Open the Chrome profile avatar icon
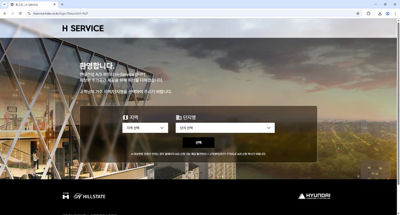 pyautogui.click(x=388, y=13)
